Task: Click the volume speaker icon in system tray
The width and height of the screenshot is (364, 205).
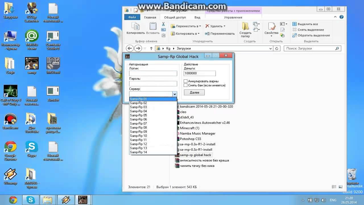Action: [x=324, y=200]
